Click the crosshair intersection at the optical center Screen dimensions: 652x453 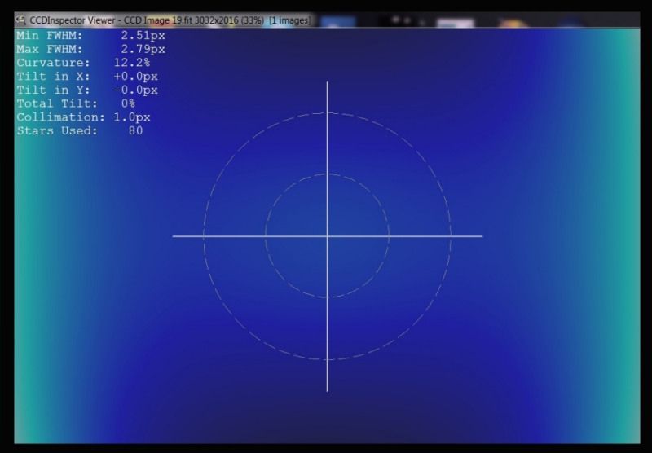point(328,236)
